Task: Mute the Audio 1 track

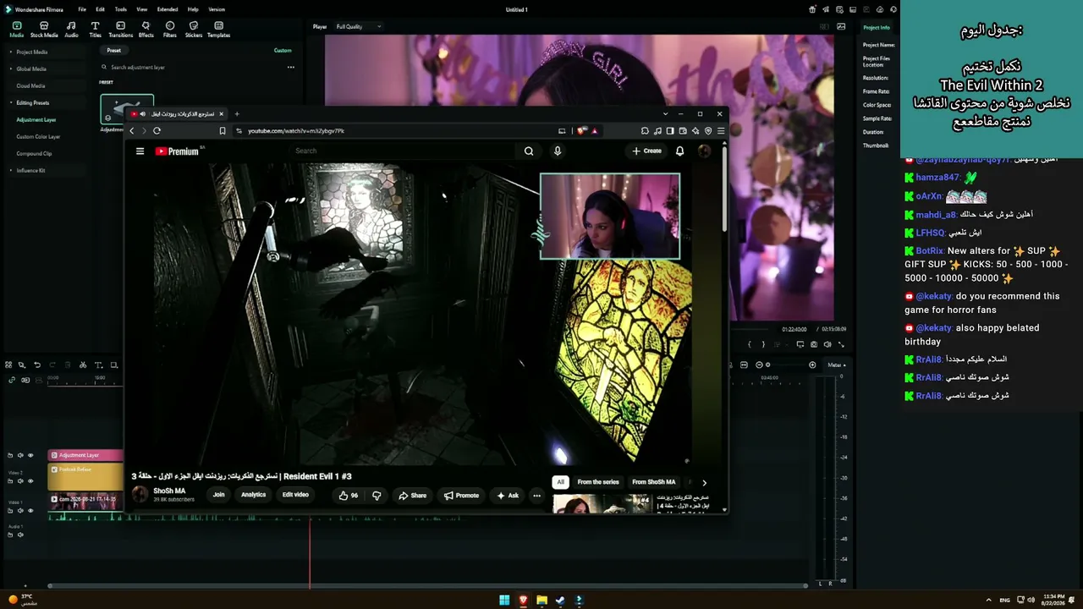Action: tap(20, 535)
